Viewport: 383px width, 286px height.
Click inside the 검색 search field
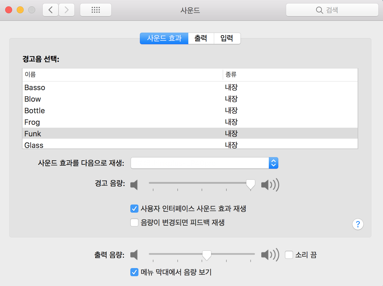click(x=332, y=10)
